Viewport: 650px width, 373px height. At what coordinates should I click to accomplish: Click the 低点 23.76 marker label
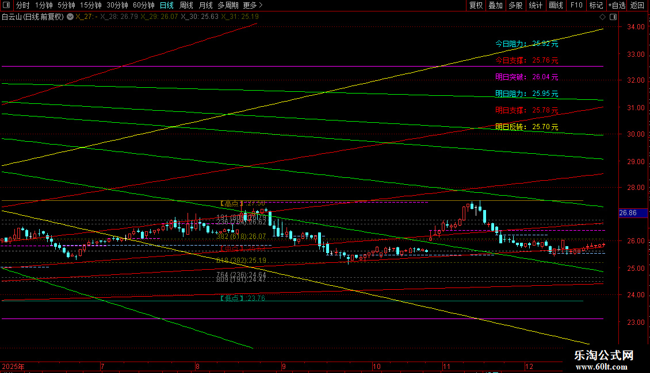[242, 298]
